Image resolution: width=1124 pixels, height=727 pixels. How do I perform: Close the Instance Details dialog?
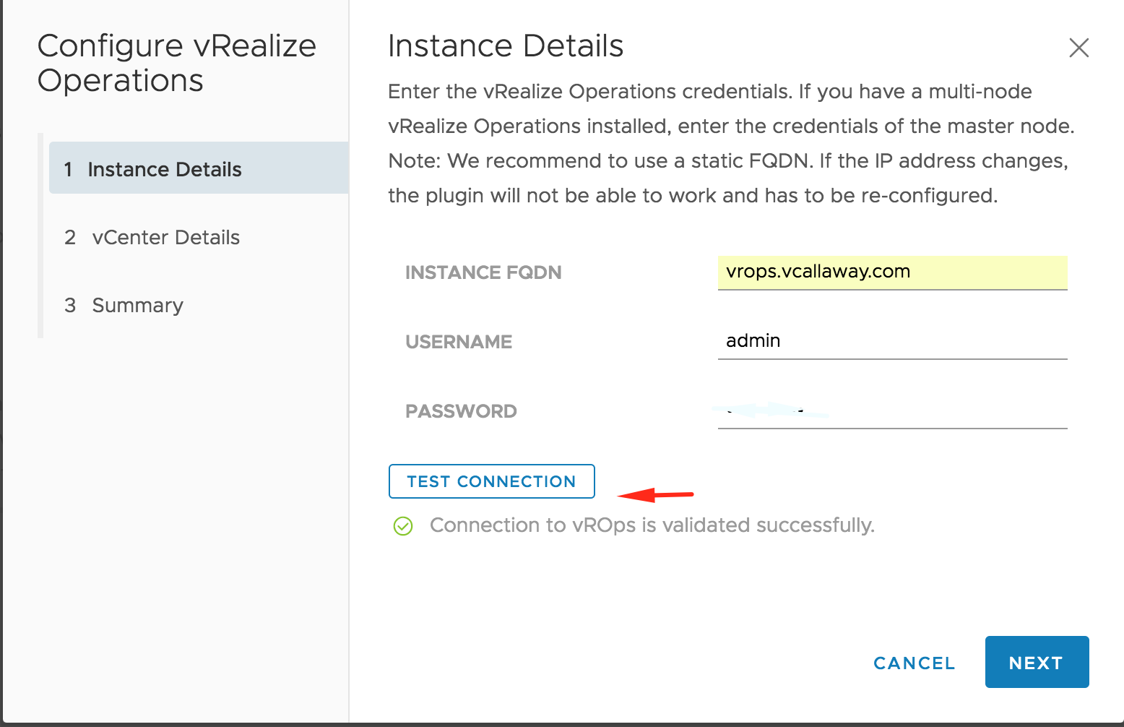pos(1078,48)
